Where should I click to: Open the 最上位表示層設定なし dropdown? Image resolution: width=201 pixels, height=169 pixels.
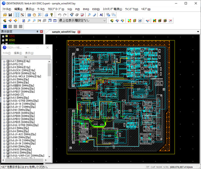104,20
